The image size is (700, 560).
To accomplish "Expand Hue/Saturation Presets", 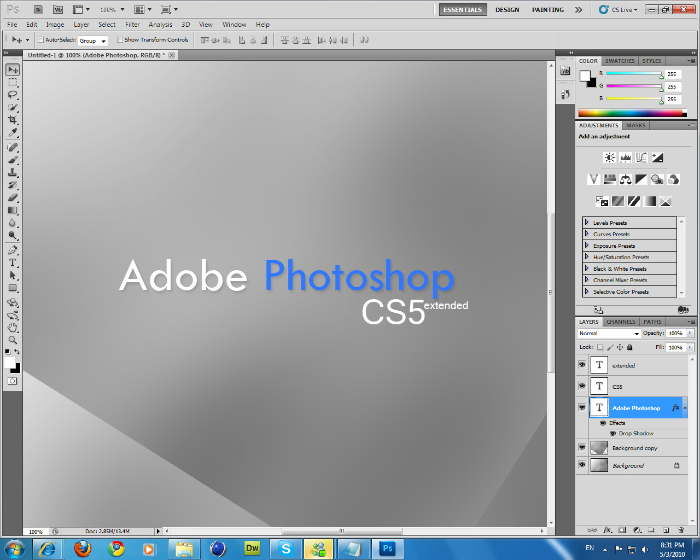I will pyautogui.click(x=587, y=256).
